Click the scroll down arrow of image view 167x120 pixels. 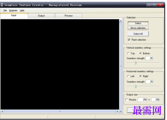121,111
